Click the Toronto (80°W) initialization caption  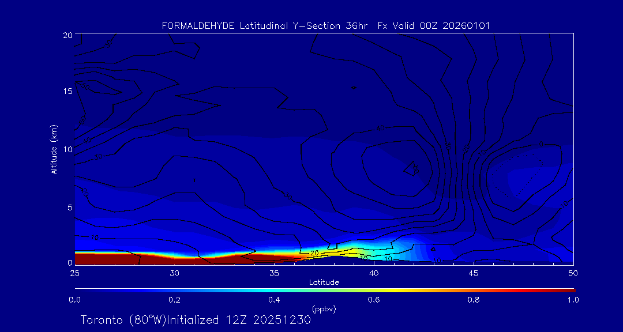pos(196,320)
